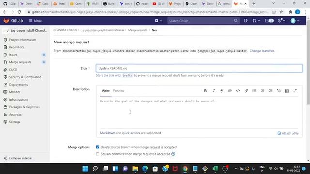Viewport: 310px width, 174px height.
Task: Click Merge requests breadcrumb link
Action: [x=138, y=30]
